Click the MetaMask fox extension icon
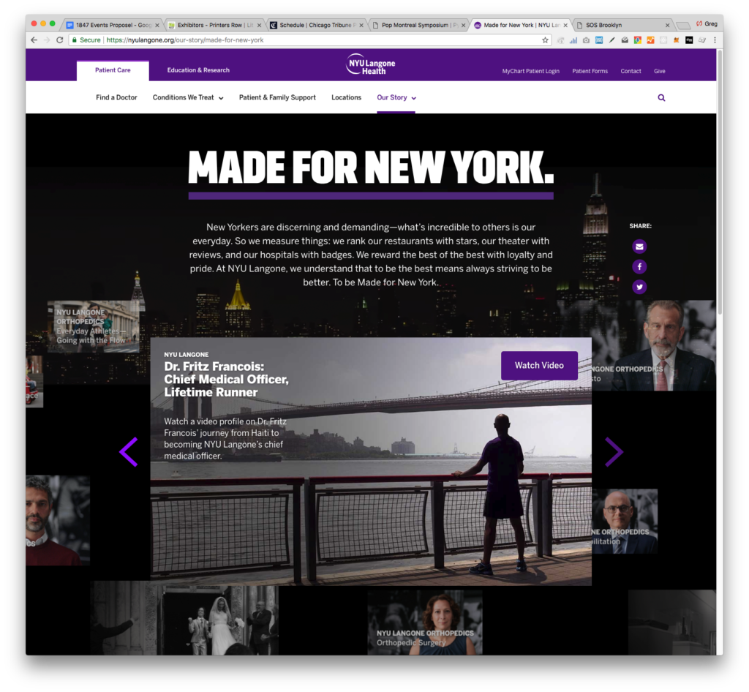Viewport: 749px width, 692px height. point(677,40)
